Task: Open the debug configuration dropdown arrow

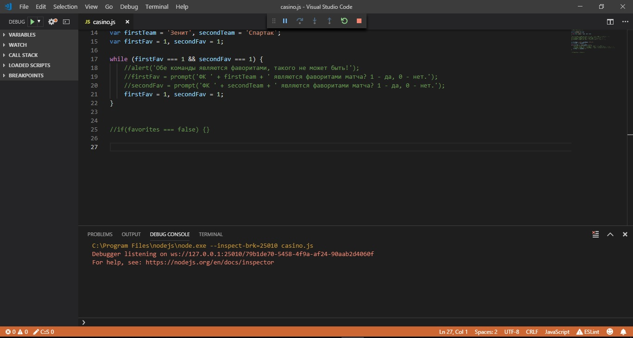Action: point(39,21)
